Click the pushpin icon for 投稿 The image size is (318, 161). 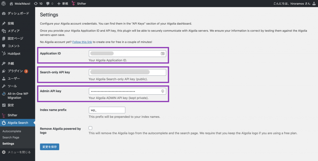4,23
